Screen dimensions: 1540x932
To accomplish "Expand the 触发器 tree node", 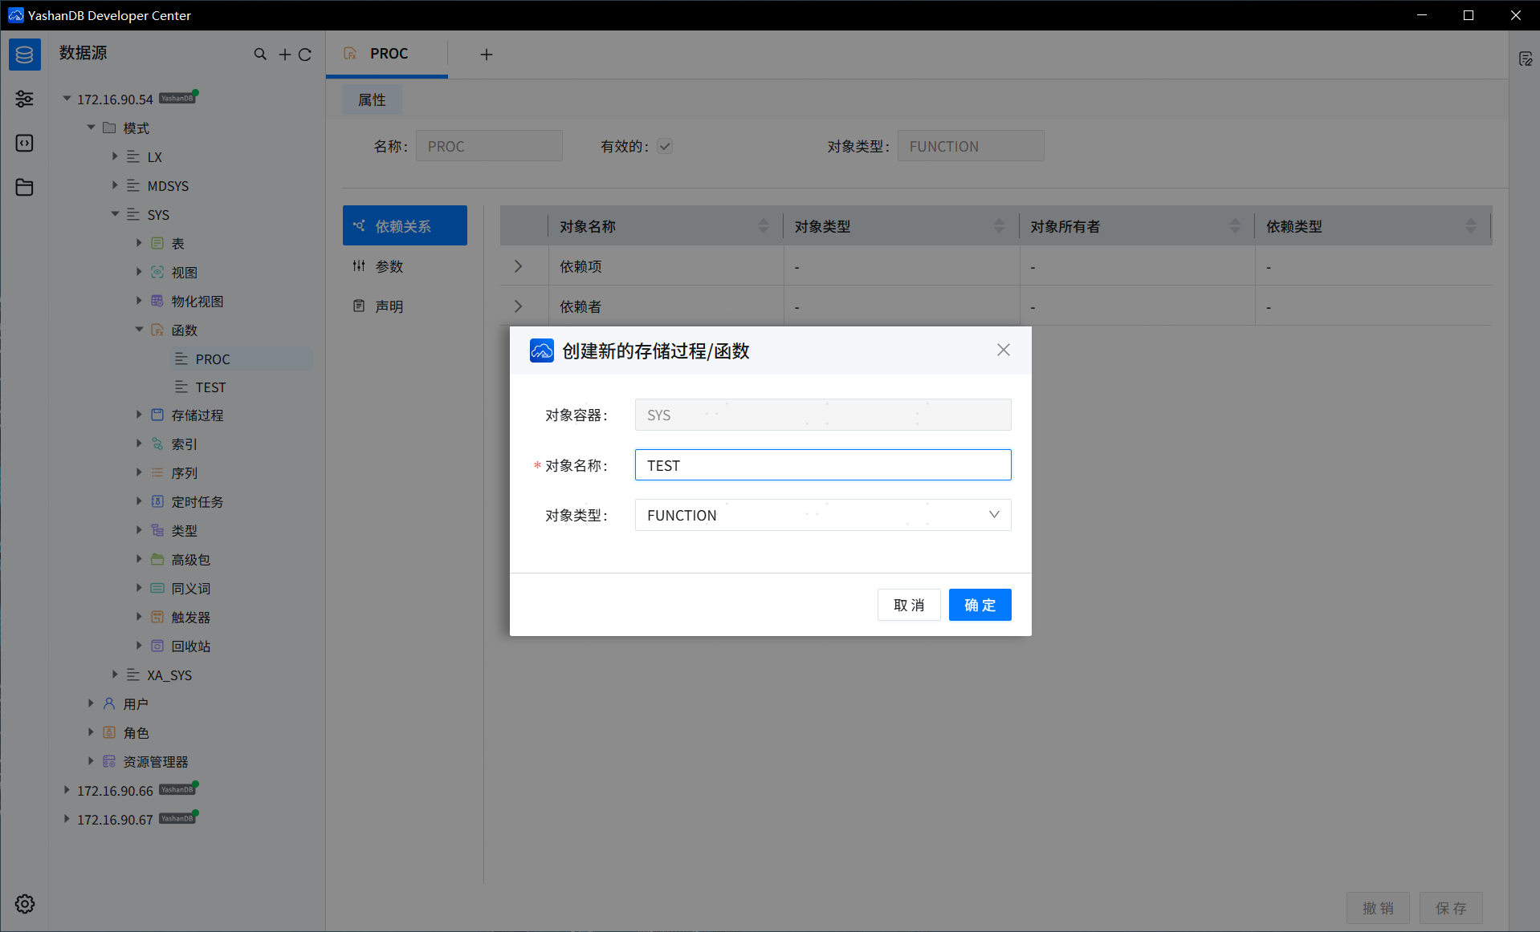I will point(139,617).
